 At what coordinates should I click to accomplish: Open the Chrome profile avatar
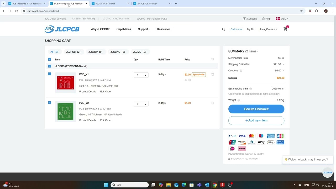(326, 11)
